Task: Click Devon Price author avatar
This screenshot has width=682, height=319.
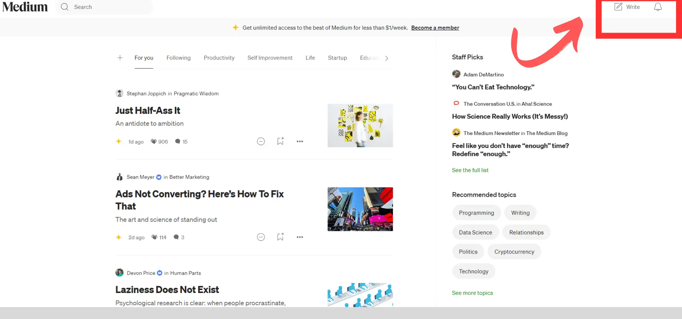Action: 119,273
